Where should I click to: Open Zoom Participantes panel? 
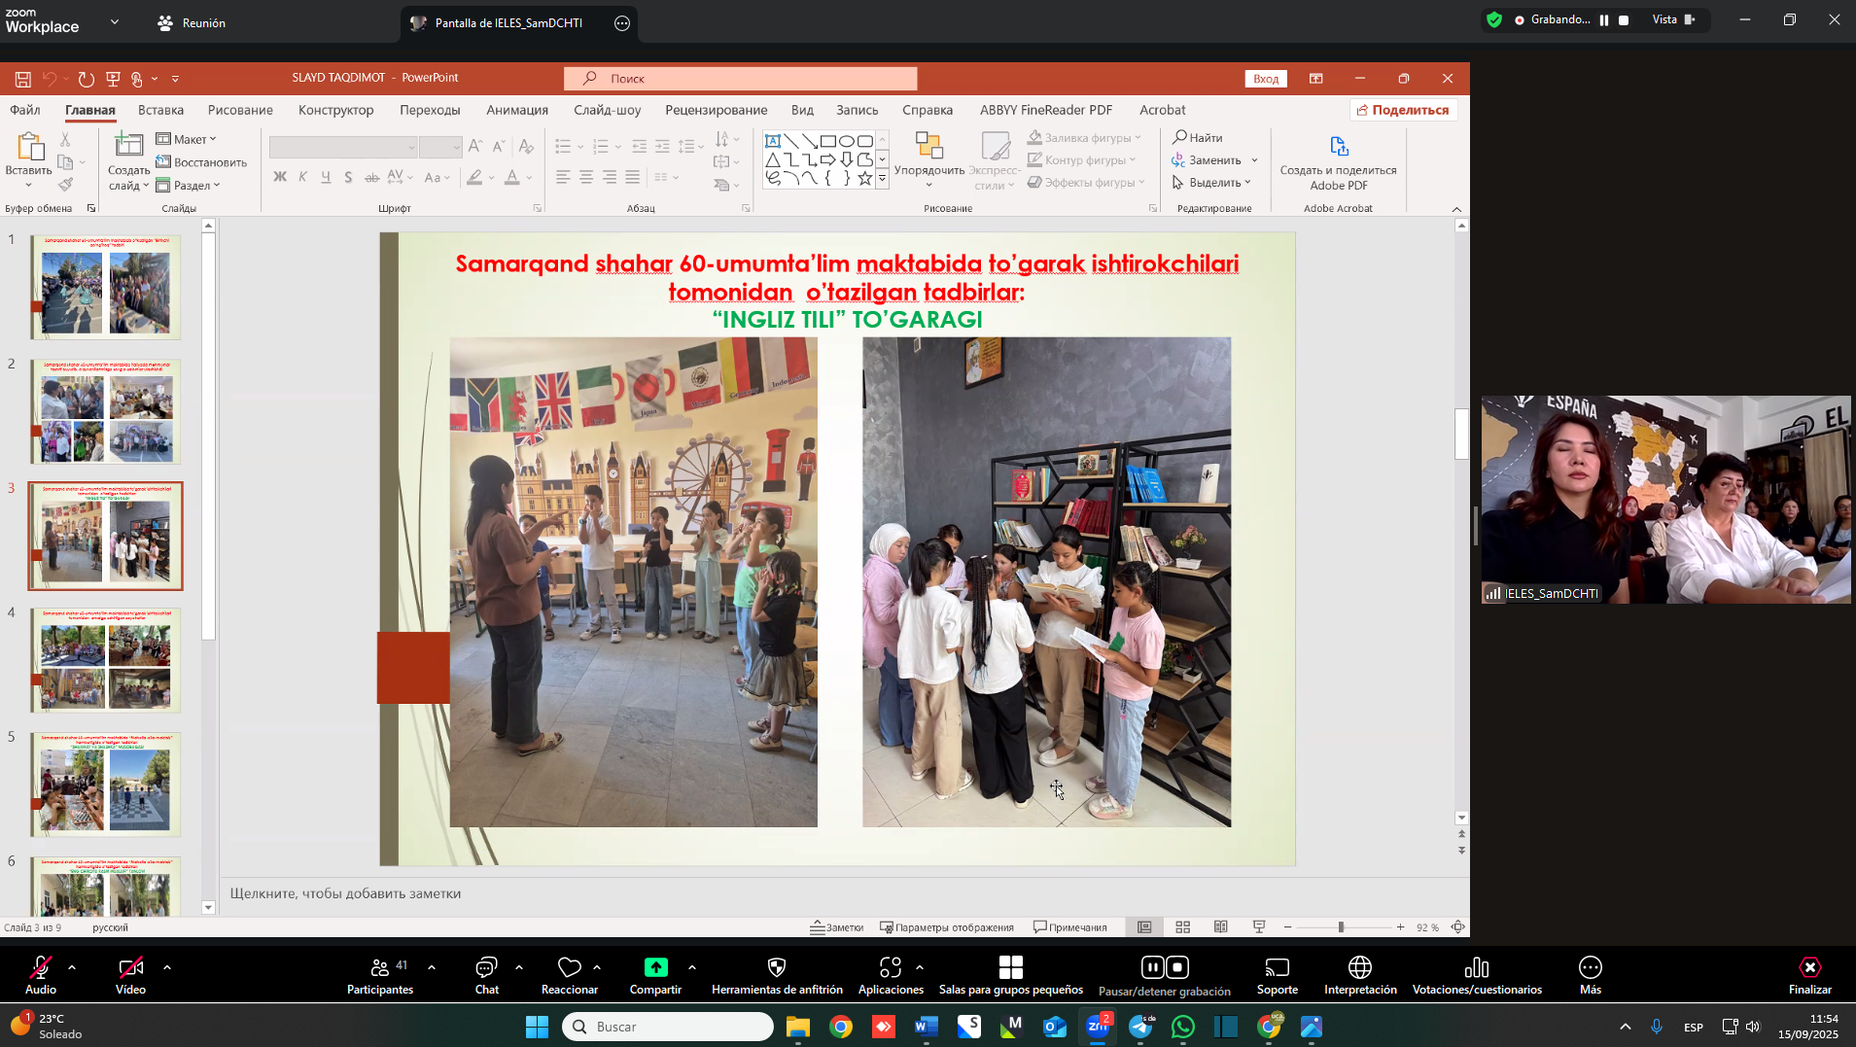[380, 975]
